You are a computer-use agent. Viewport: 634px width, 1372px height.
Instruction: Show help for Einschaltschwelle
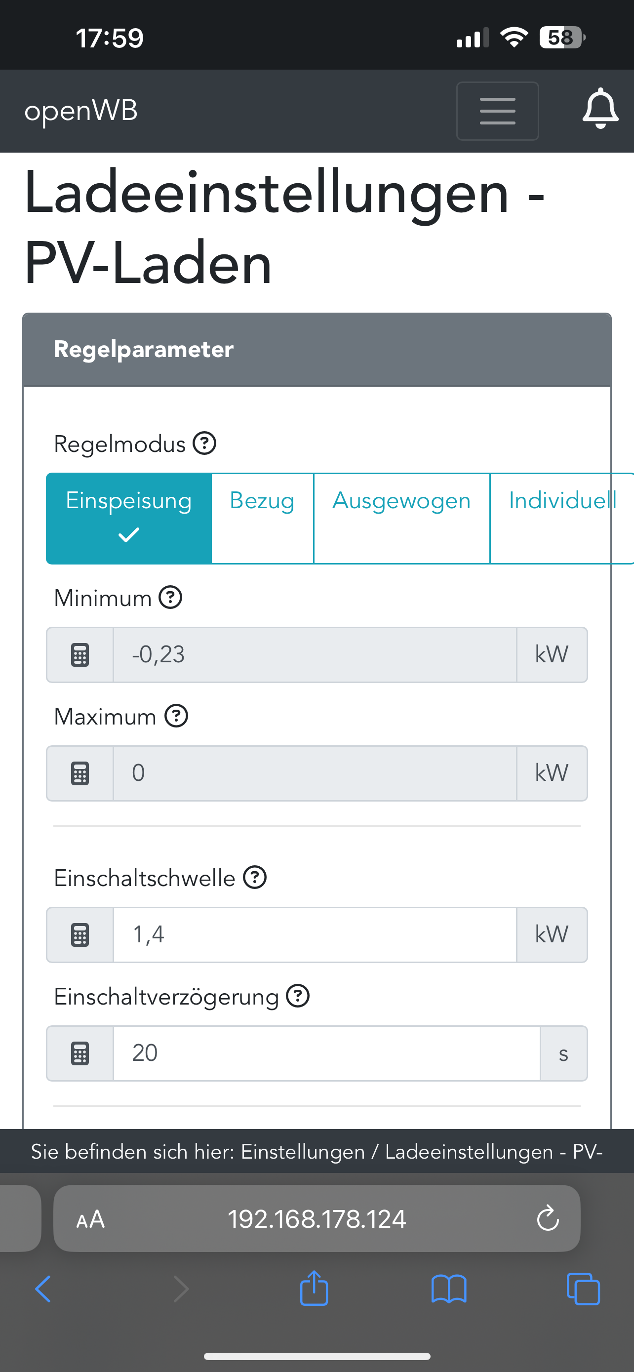(255, 877)
